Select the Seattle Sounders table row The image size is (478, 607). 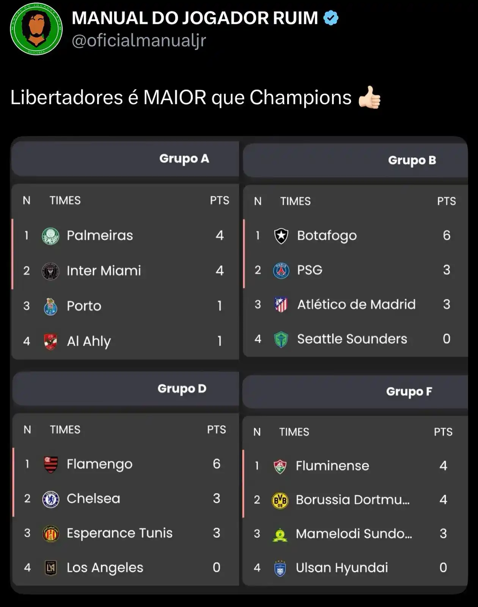pyautogui.click(x=355, y=339)
